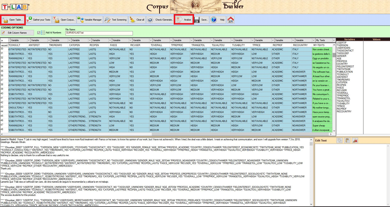Click the Analize toolbar button
This screenshot has width=390, height=207.
tap(184, 20)
